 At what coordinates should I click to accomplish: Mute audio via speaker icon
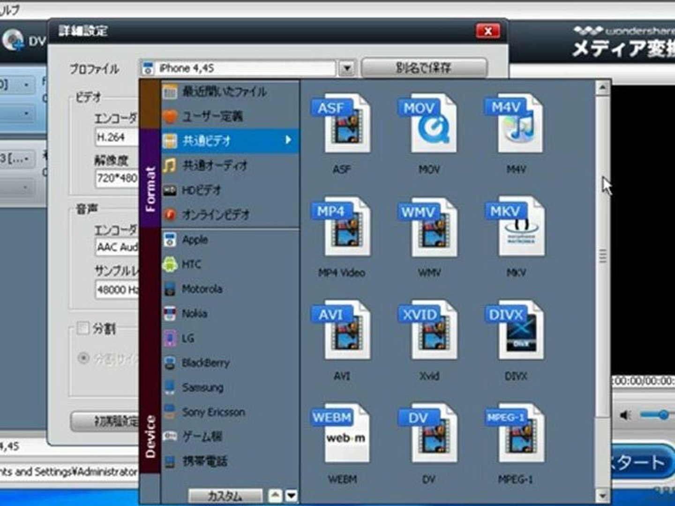[626, 415]
